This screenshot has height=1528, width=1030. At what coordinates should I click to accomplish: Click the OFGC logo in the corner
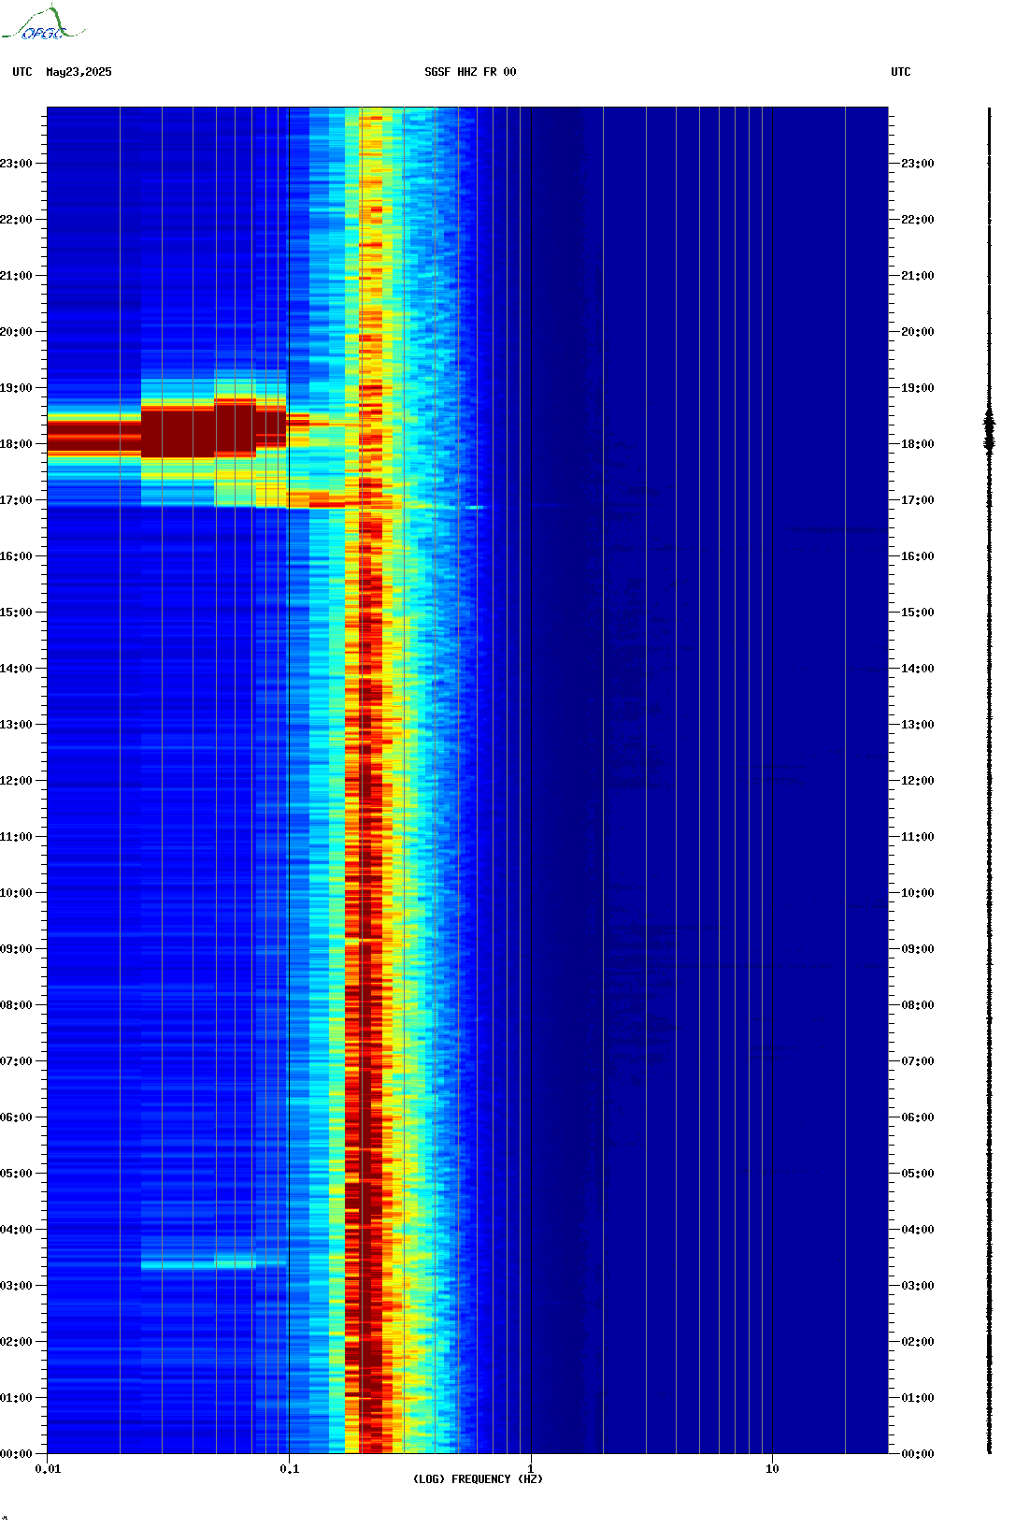(43, 23)
